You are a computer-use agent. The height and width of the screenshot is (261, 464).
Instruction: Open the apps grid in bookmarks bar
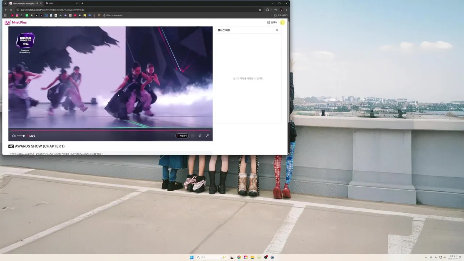(5, 15)
